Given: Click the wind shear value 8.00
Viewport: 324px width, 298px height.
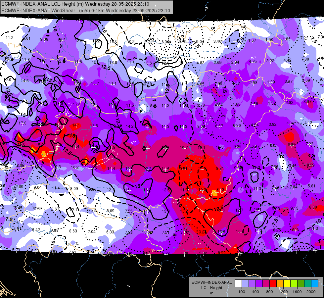Looking at the screenshot, I should click(x=274, y=146).
